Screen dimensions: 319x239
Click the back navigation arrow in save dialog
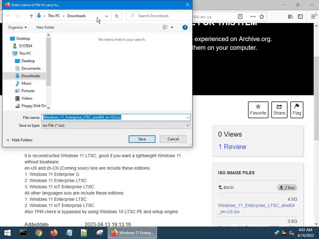pos(8,16)
